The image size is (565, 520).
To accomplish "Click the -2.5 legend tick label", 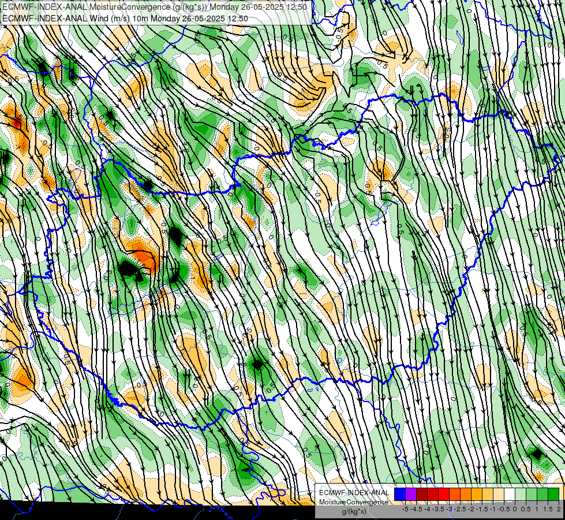I will click(460, 509).
